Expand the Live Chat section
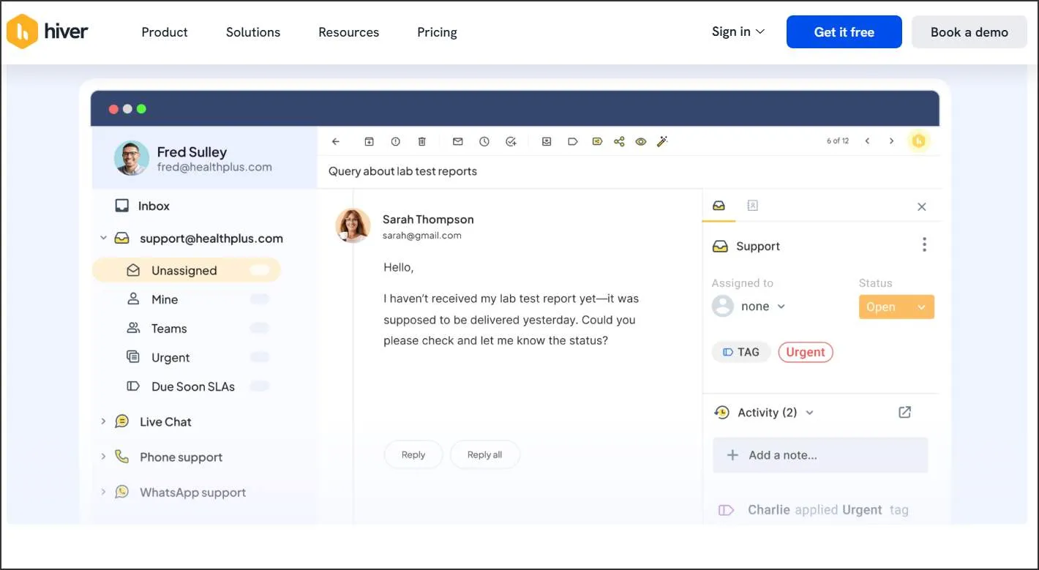Screen dimensions: 1039x570 click(x=103, y=421)
